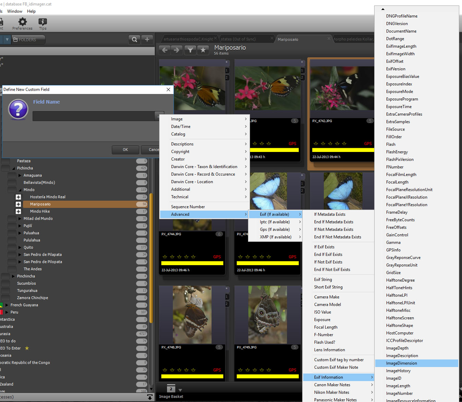Open the Window menu
The image size is (462, 402).
click(x=15, y=11)
